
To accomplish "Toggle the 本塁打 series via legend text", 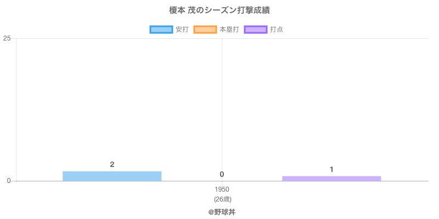I will coord(229,30).
